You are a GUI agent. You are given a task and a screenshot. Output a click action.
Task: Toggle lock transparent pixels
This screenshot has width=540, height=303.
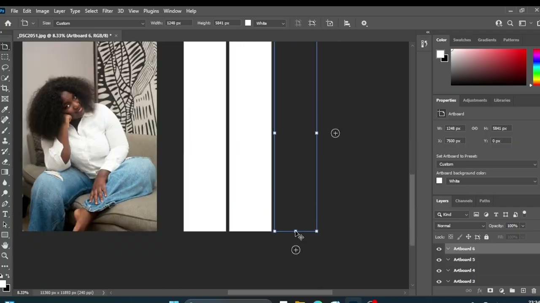(x=451, y=237)
